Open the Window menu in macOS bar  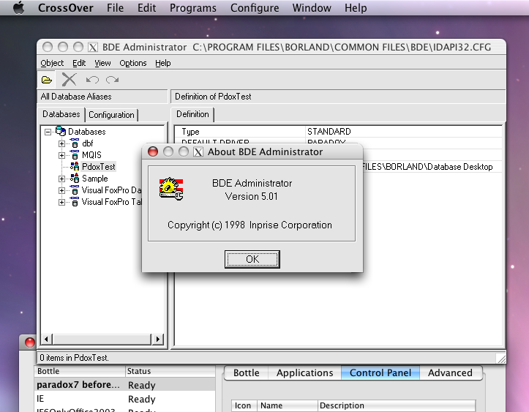[x=312, y=7]
